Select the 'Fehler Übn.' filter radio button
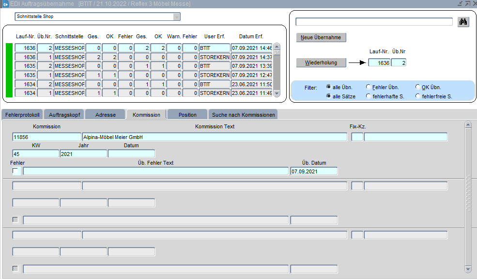The image size is (477, 279). pos(369,87)
